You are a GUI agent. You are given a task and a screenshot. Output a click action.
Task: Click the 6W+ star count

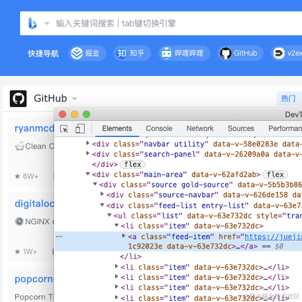click(26, 176)
